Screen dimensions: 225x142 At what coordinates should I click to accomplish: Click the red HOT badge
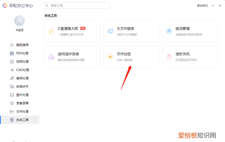83,28
